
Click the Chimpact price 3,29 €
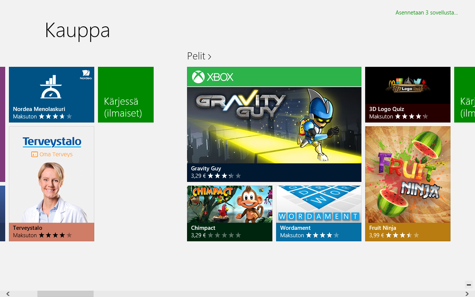[x=199, y=235]
